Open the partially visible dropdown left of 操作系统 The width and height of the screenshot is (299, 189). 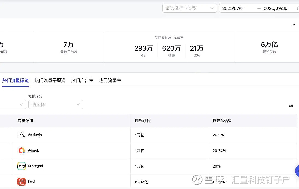(13, 104)
